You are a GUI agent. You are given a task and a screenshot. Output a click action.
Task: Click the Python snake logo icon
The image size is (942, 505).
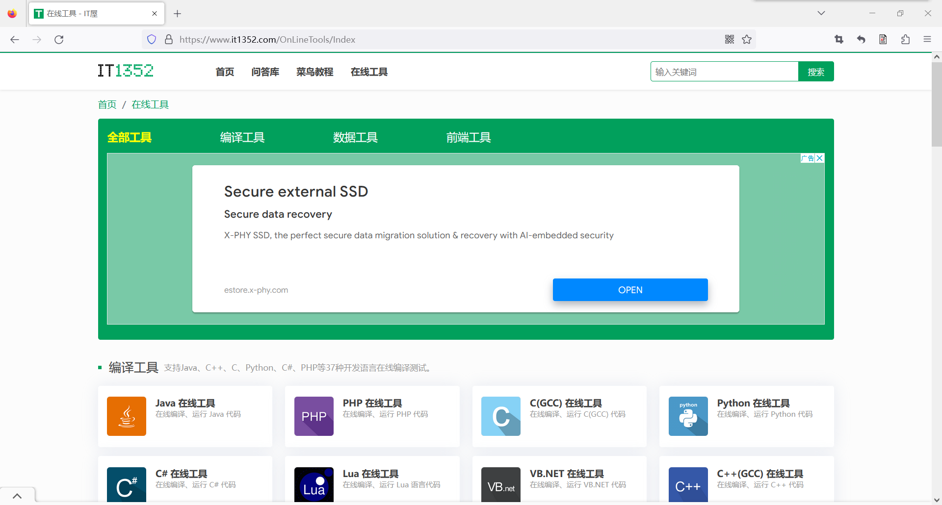688,416
